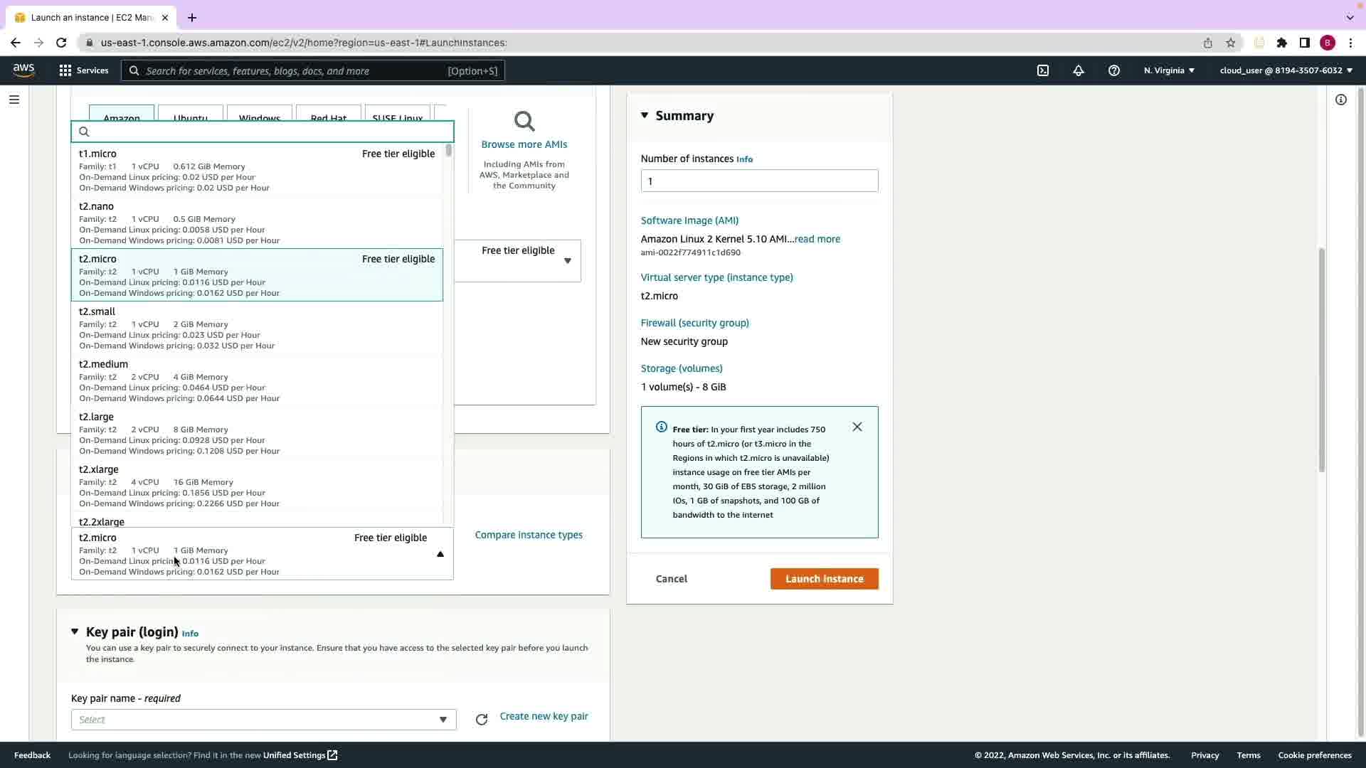Open the AWS CloudShell icon
The width and height of the screenshot is (1366, 768).
(1043, 70)
